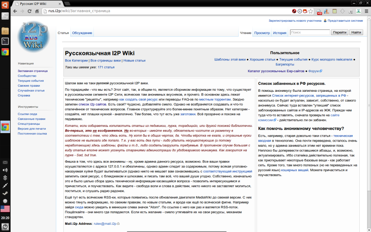Go to the browser home page icon
Screen dimensions: 371x232
(x=37, y=11)
